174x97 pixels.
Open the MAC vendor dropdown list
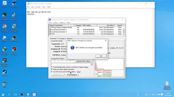91,64
